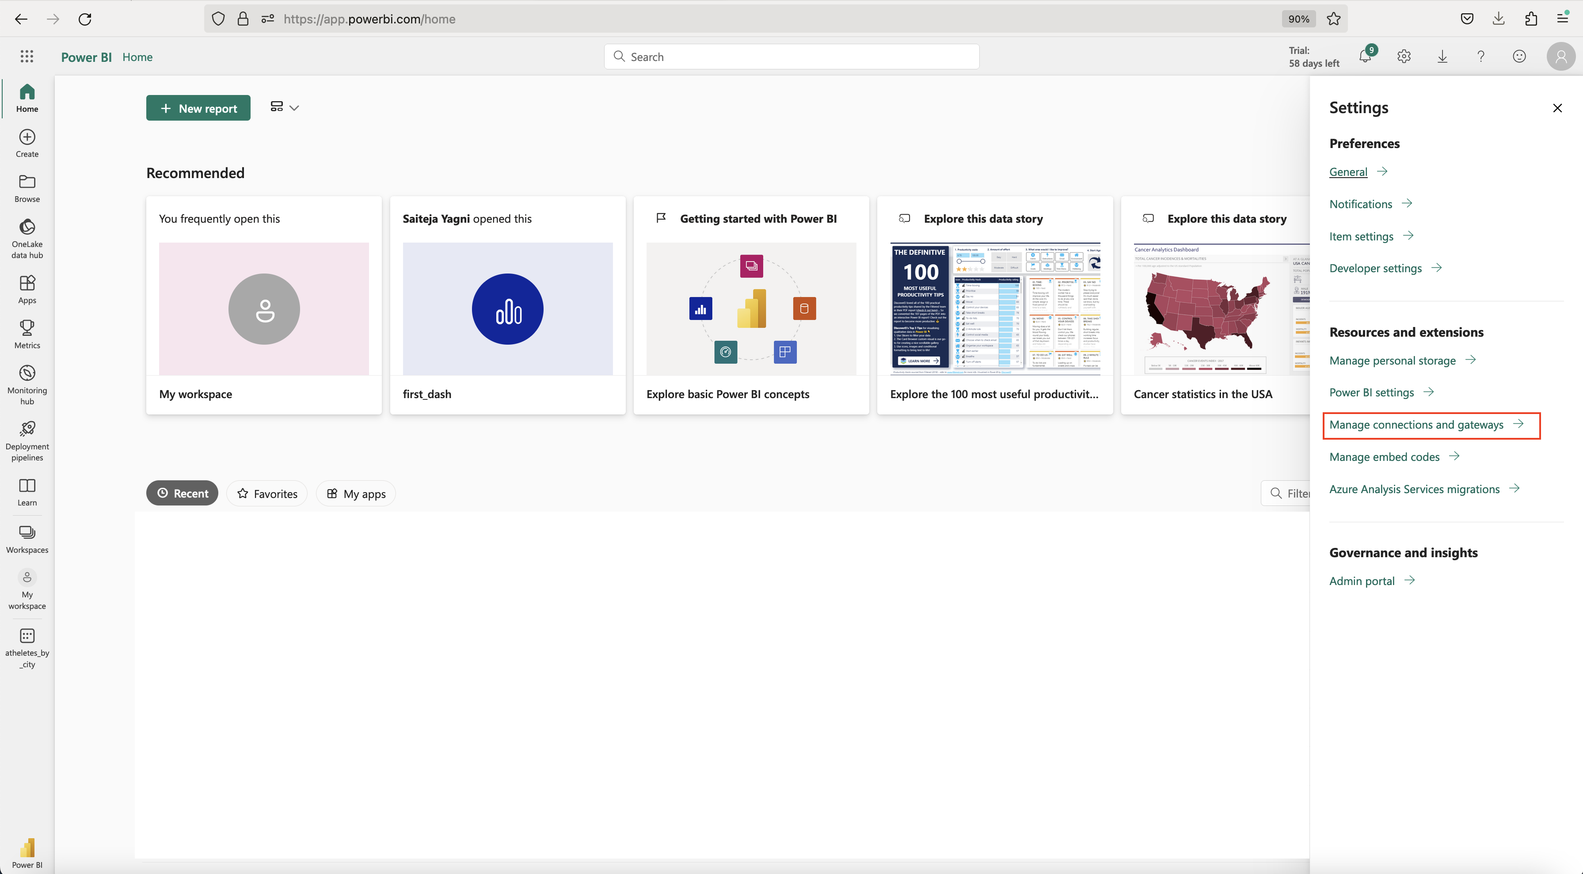Open OneLake data hub
The height and width of the screenshot is (874, 1583).
click(27, 239)
